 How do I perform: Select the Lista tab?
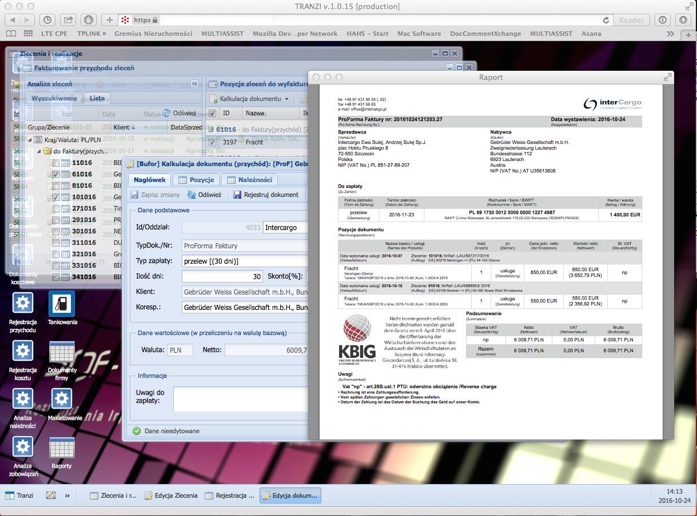coord(98,98)
